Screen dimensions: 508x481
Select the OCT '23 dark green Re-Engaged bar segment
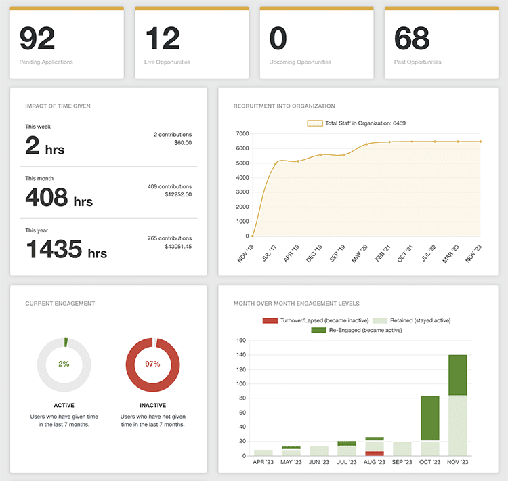[429, 418]
